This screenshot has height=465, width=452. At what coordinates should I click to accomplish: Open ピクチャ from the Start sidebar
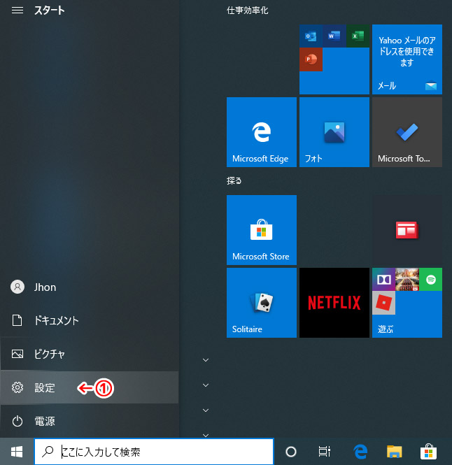click(x=90, y=354)
